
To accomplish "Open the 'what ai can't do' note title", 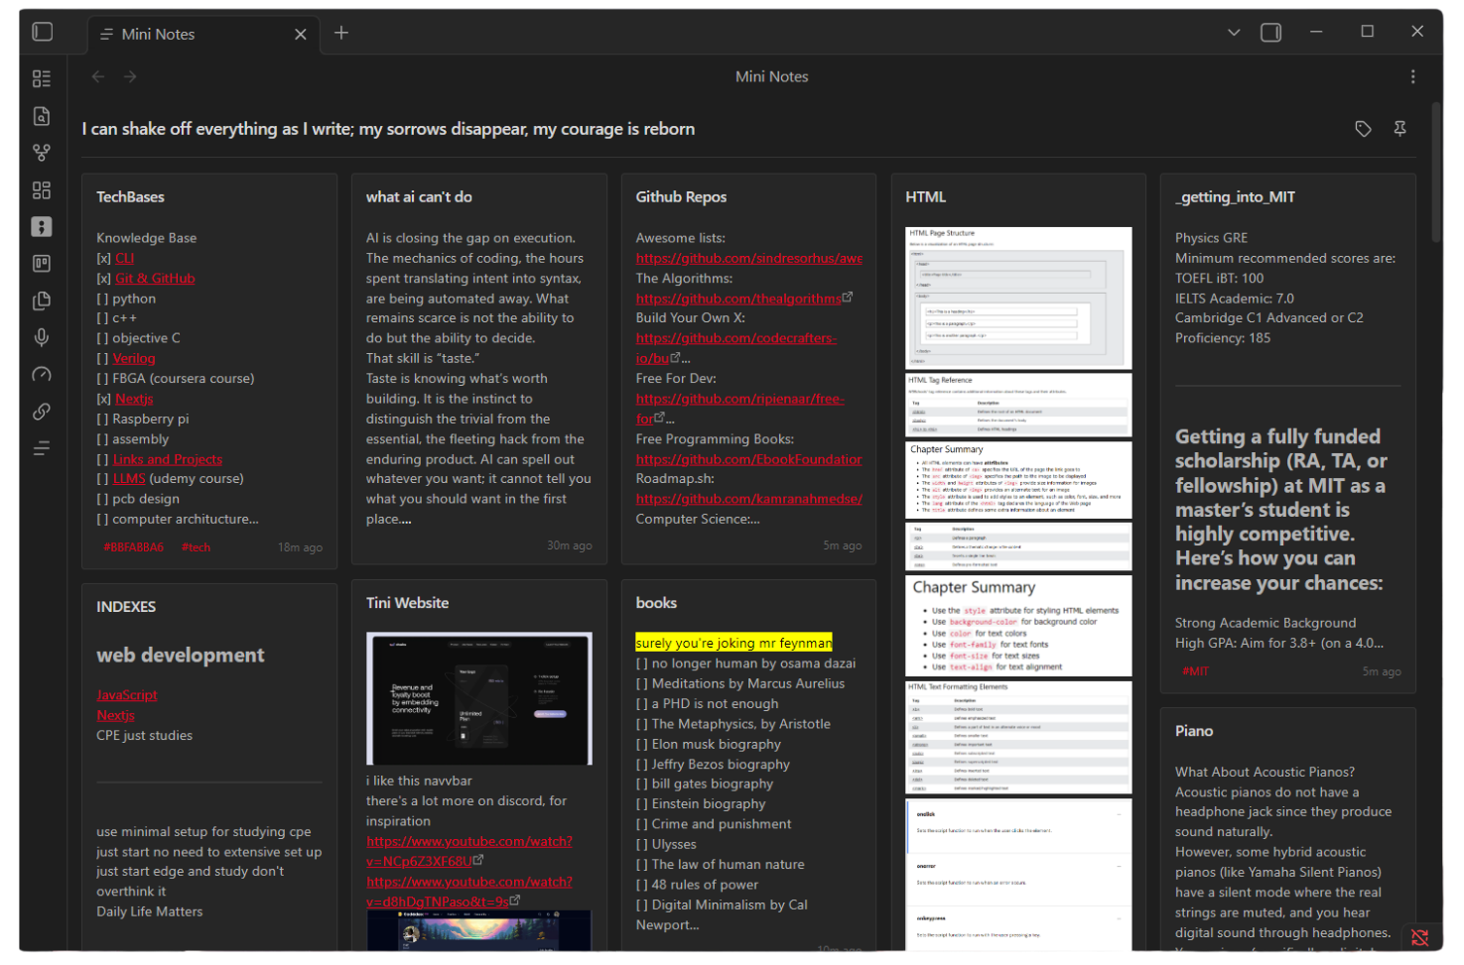I will click(x=419, y=197).
